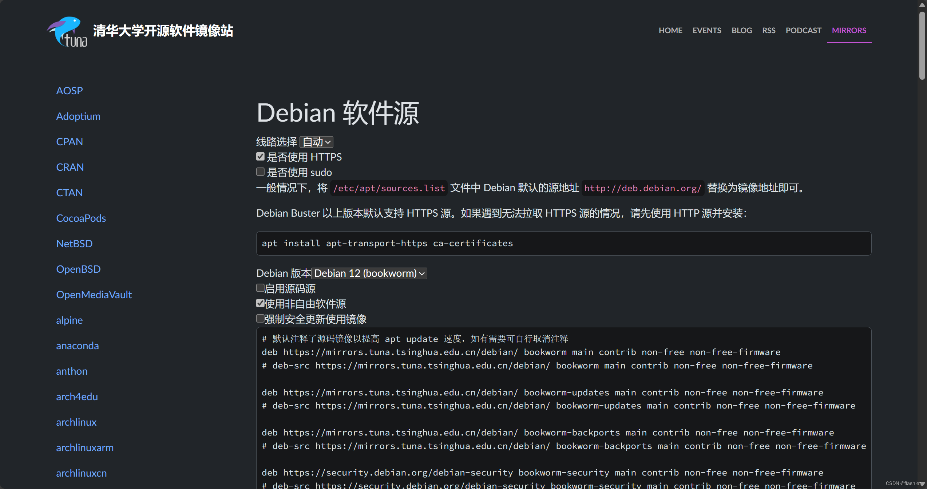Select CocoaPods in the sidebar list
Screen dimensions: 927x489
(x=81, y=218)
